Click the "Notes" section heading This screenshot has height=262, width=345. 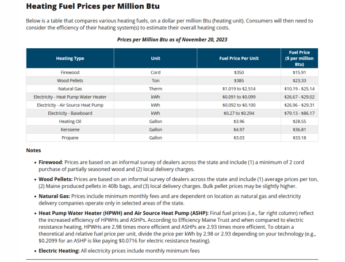tap(33, 151)
